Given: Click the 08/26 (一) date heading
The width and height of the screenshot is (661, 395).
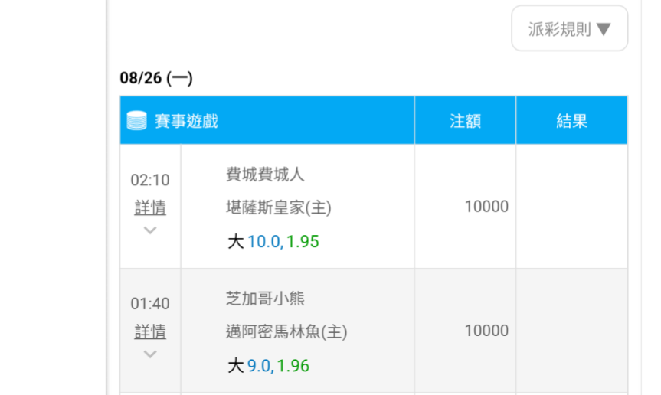Looking at the screenshot, I should click(x=156, y=78).
